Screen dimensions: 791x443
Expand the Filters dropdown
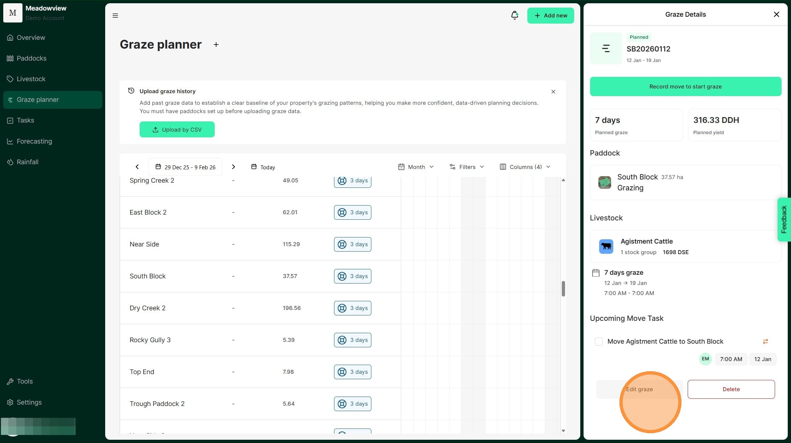coord(467,167)
